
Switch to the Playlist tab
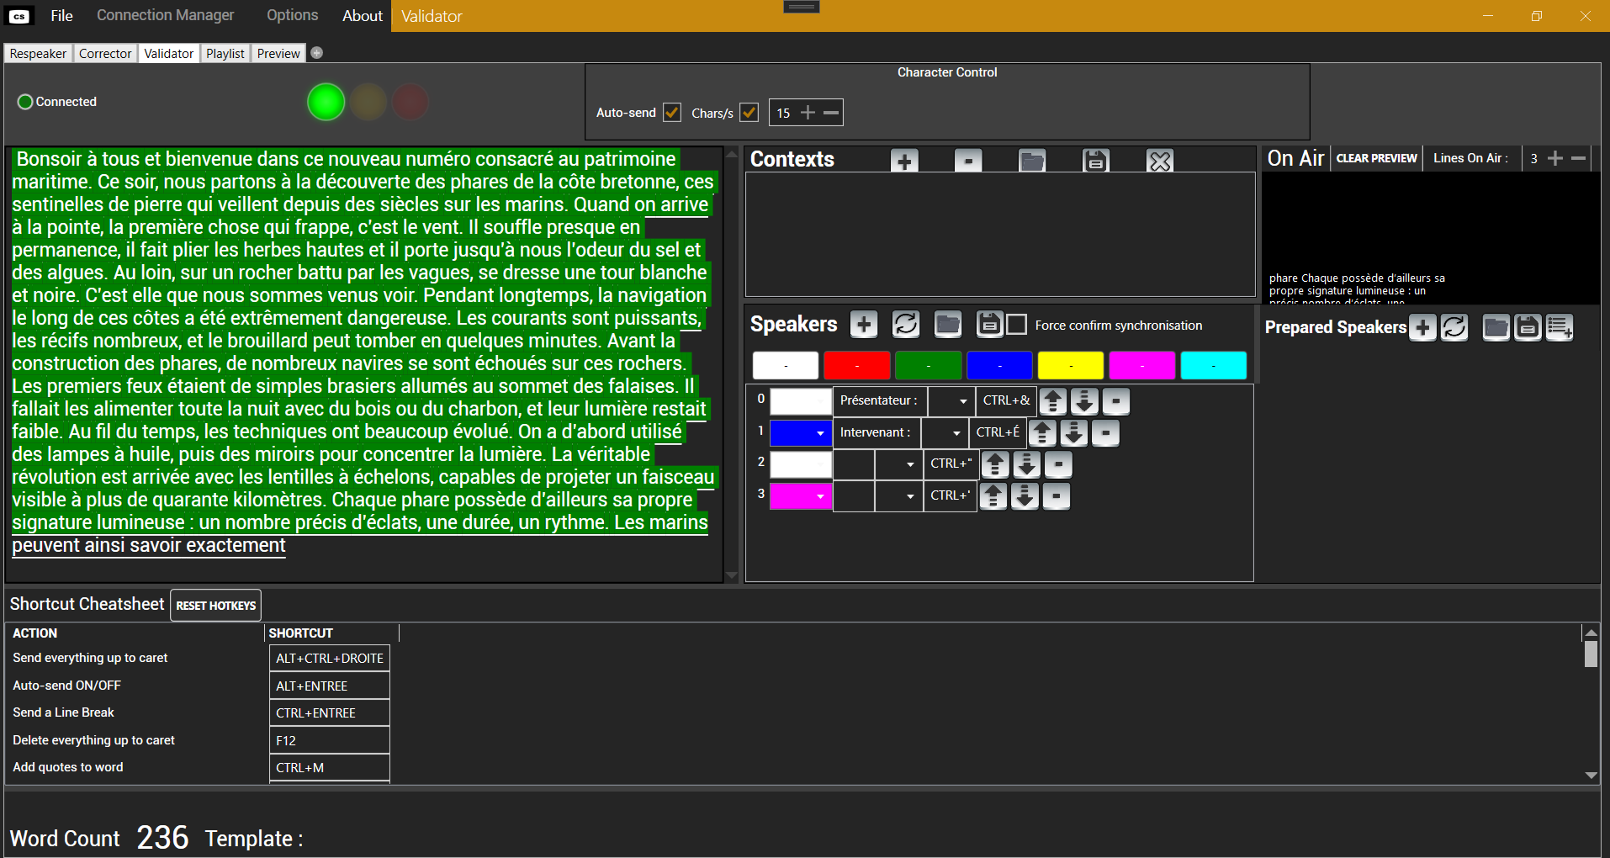point(225,53)
